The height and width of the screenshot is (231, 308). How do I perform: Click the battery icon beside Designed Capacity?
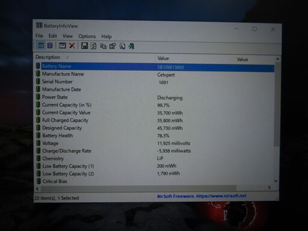[38, 128]
